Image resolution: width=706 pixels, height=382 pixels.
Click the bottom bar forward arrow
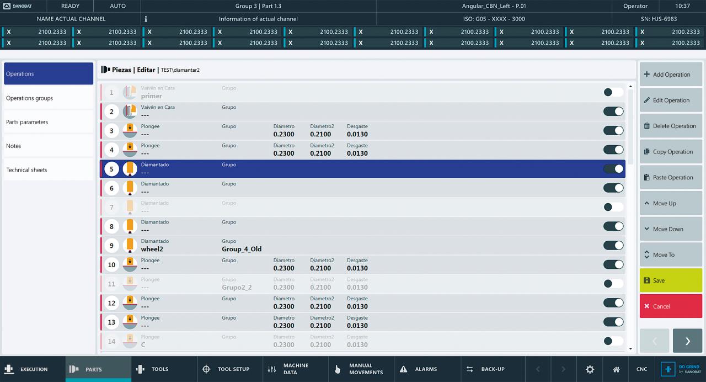[563, 369]
